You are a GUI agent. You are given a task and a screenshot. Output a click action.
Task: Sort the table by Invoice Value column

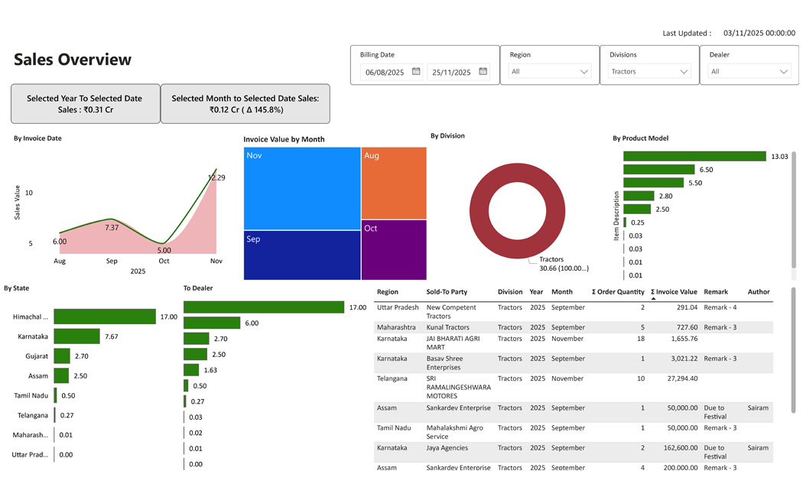675,292
